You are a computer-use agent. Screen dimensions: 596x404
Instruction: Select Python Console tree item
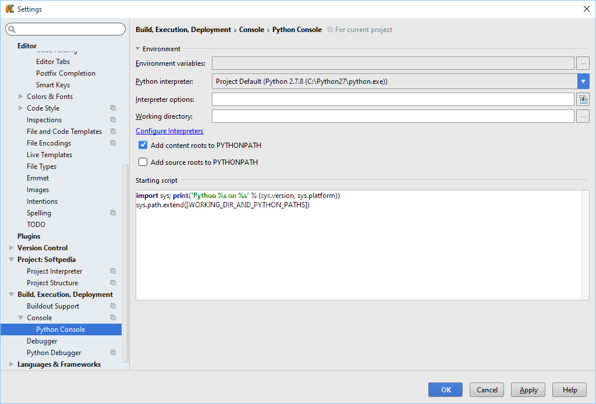tap(61, 329)
